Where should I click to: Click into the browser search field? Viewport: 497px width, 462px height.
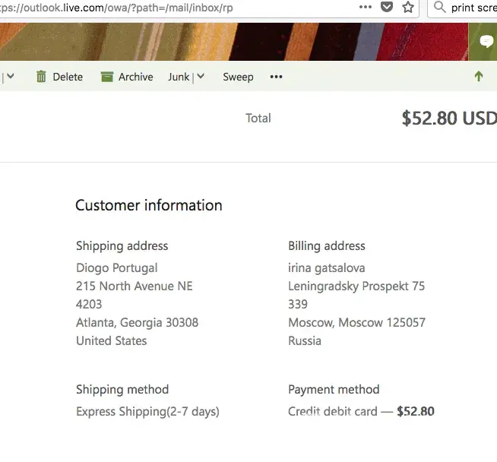[473, 8]
